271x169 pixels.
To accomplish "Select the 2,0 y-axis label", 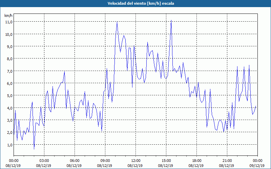I will tap(9, 132).
